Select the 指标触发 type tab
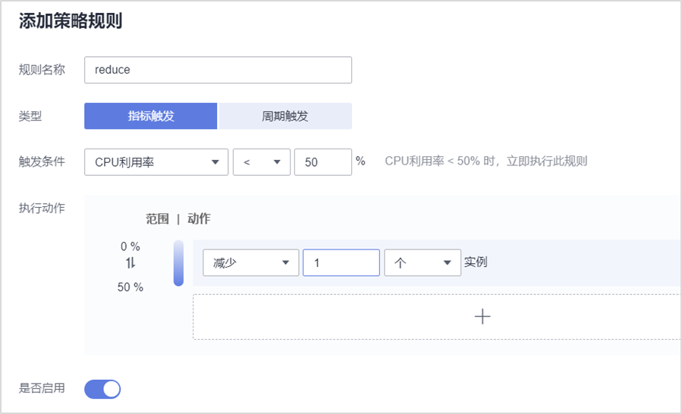This screenshot has height=414, width=682. point(151,116)
